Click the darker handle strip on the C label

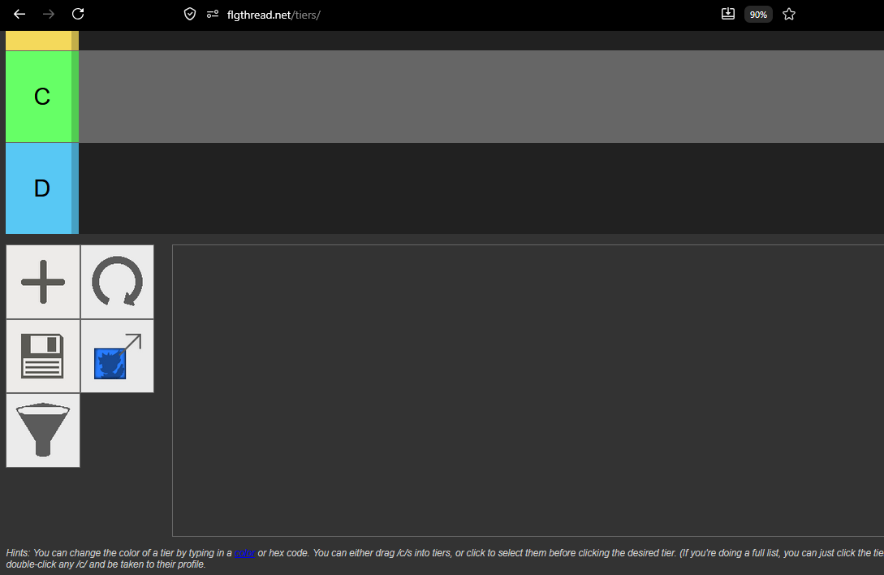pyautogui.click(x=75, y=97)
